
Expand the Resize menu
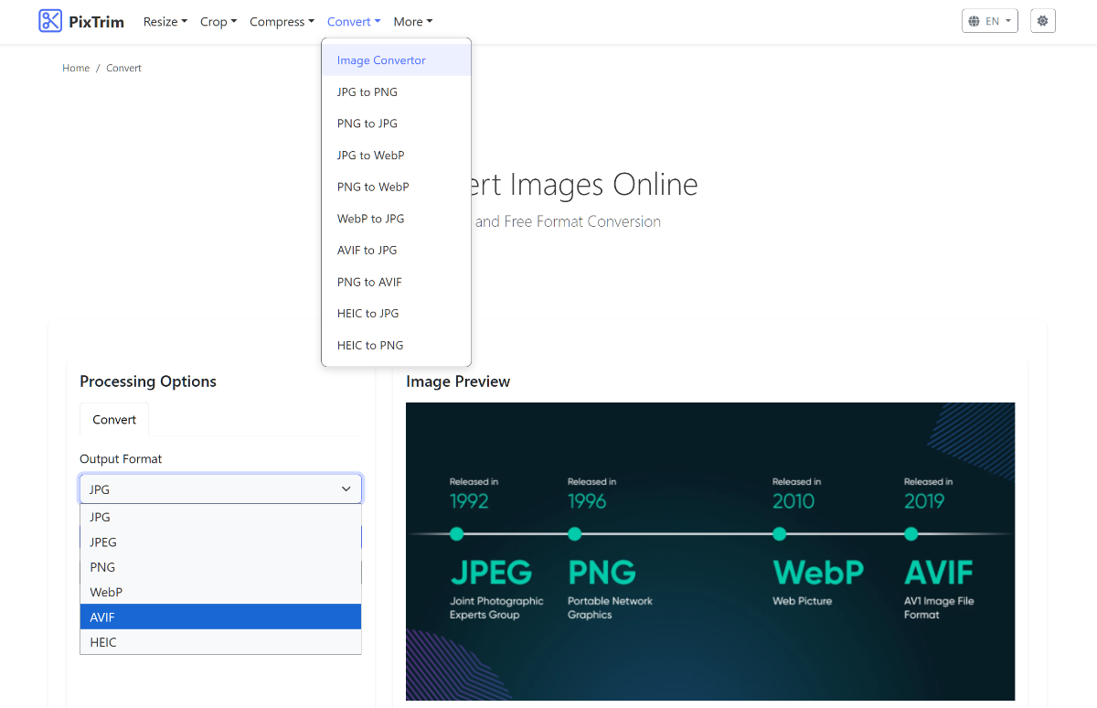165,22
